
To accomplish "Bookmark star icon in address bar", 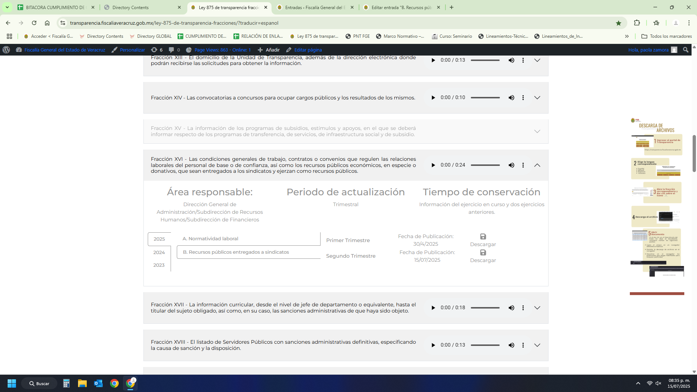I will 618,23.
